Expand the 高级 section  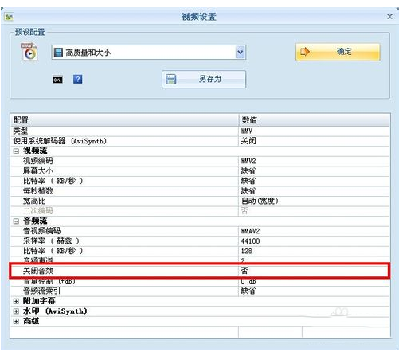(x=16, y=321)
